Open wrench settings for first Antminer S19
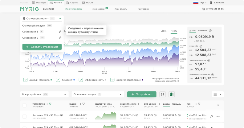 tap(211, 116)
